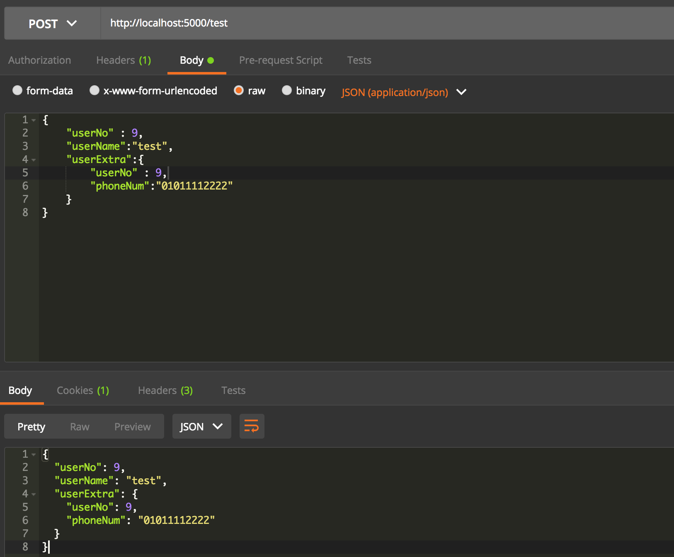674x557 pixels.
Task: Switch to the request Authorization tab
Action: (x=40, y=60)
